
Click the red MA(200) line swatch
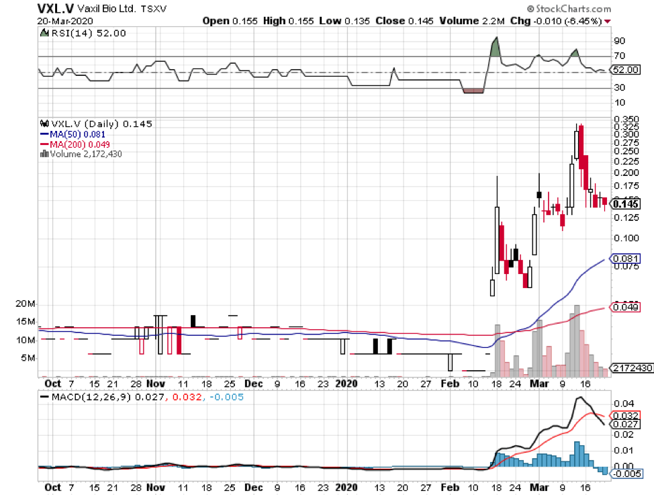tap(45, 144)
